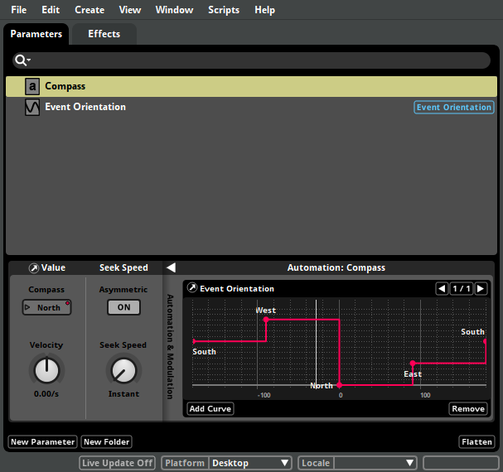This screenshot has width=503, height=472.
Task: Click the Add Curve button
Action: click(210, 409)
